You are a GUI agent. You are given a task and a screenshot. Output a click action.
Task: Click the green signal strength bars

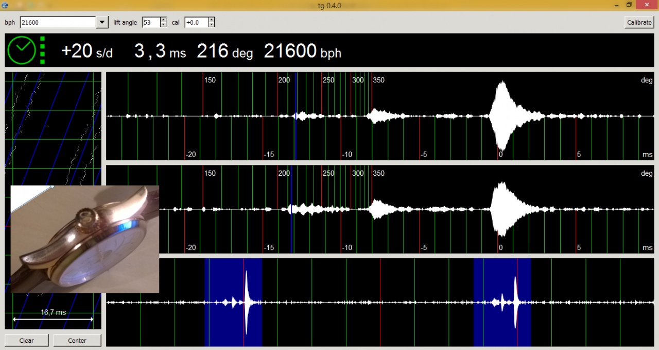(x=42, y=51)
